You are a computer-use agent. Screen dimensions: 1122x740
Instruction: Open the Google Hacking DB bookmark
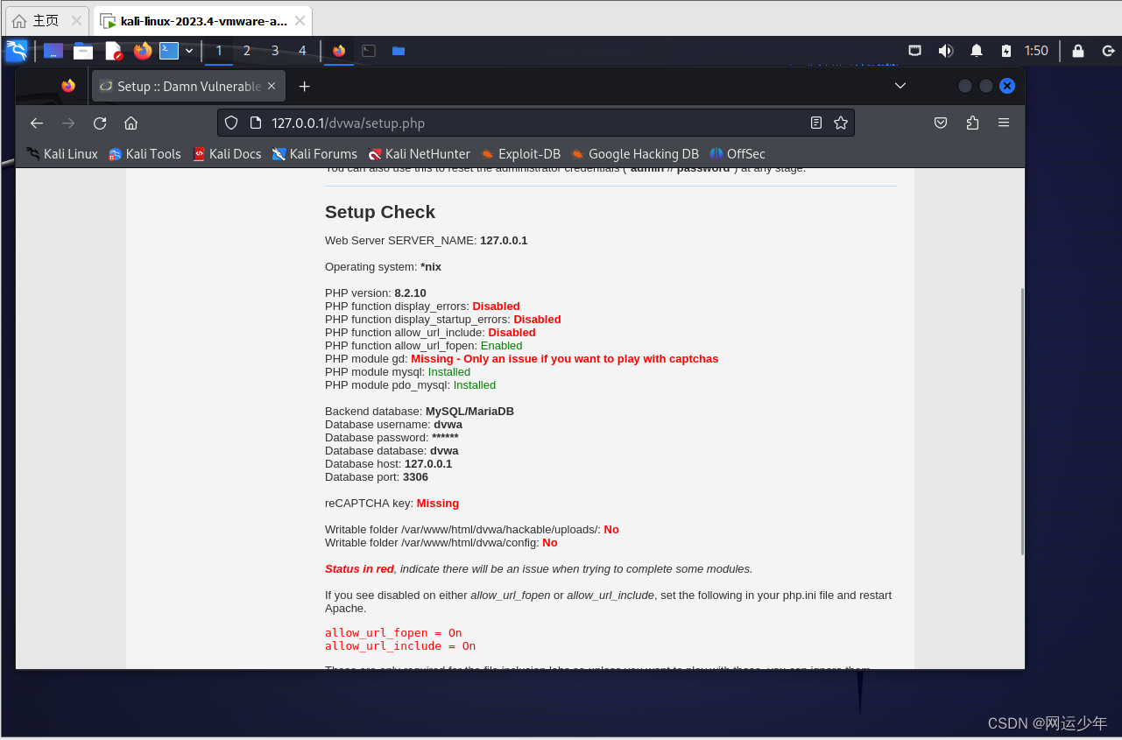pos(635,154)
